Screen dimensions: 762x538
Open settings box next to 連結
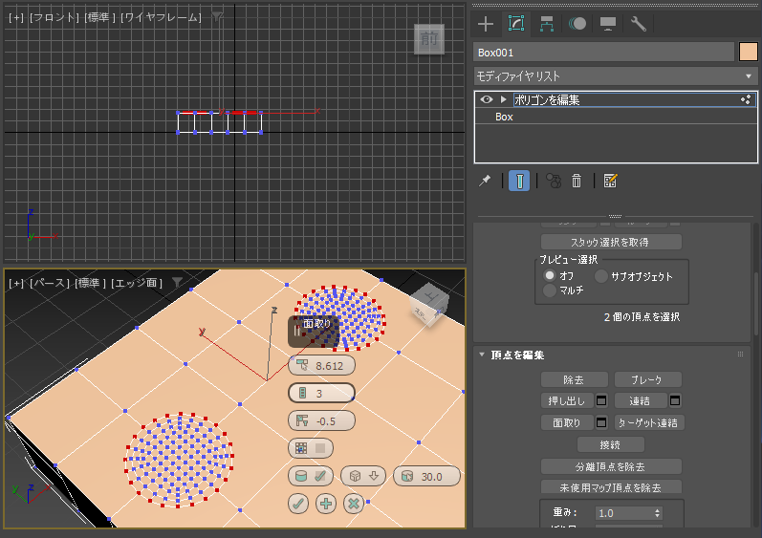click(675, 400)
